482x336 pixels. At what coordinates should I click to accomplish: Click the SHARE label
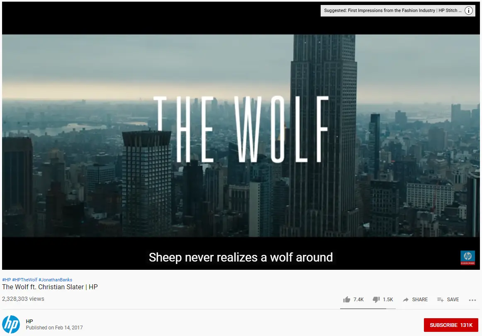point(420,300)
